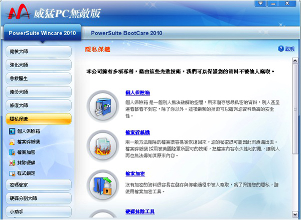The height and width of the screenshot is (220, 301).
Task: Open 硬碟分割大師 in the sidebar
Action: point(39,198)
